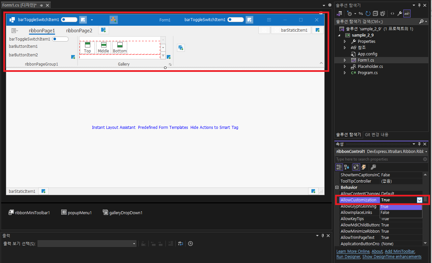432x263 pixels.
Task: Click the preview selected items icon
Action: coord(407,14)
